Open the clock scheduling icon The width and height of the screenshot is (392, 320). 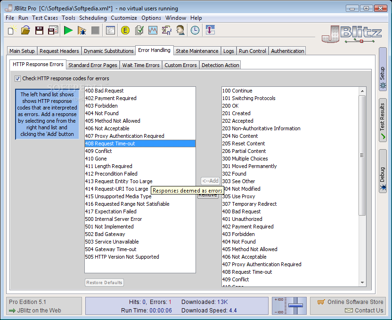195,31
